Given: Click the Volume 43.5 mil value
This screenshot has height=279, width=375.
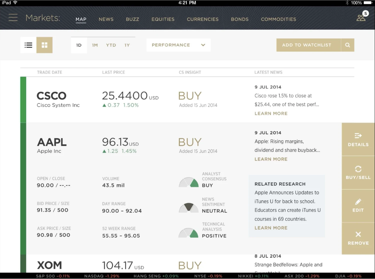Looking at the screenshot, I should coord(113,185).
